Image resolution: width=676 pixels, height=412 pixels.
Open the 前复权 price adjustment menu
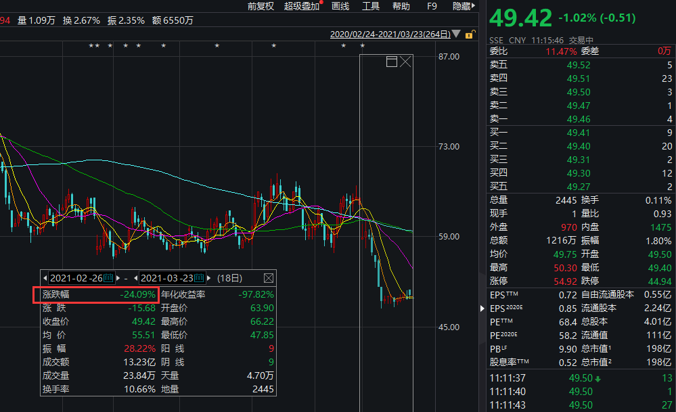pos(261,6)
